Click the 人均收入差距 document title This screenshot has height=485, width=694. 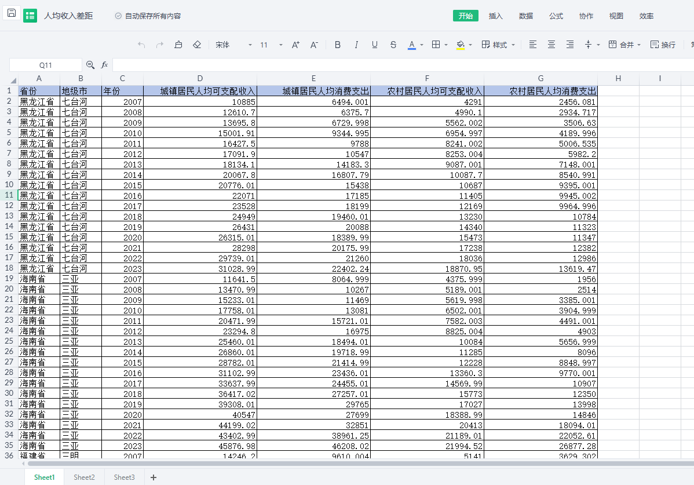[x=68, y=16]
